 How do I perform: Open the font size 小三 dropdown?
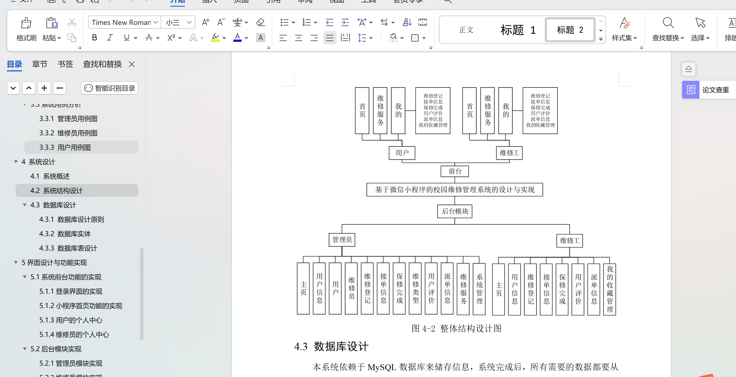(189, 22)
